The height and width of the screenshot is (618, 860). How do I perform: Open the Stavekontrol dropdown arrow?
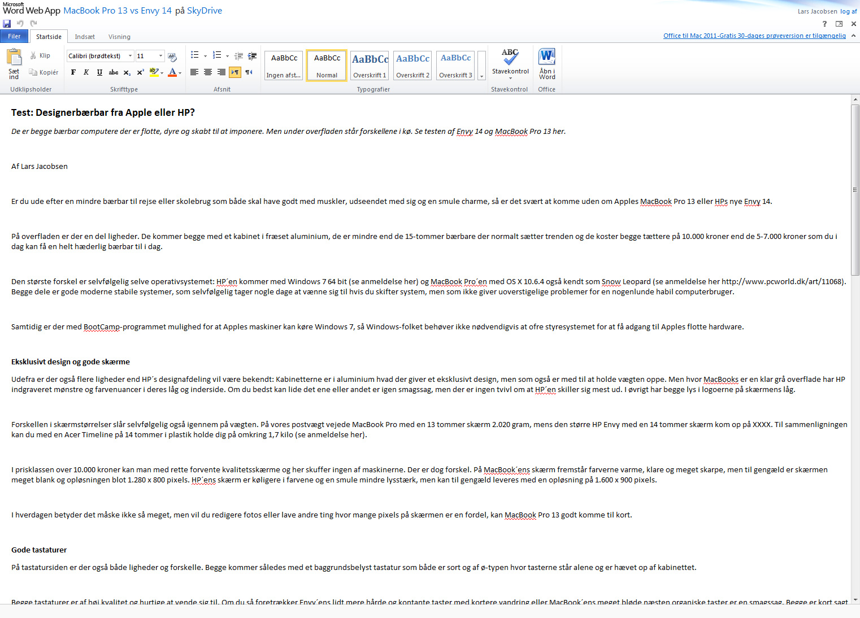coord(510,79)
